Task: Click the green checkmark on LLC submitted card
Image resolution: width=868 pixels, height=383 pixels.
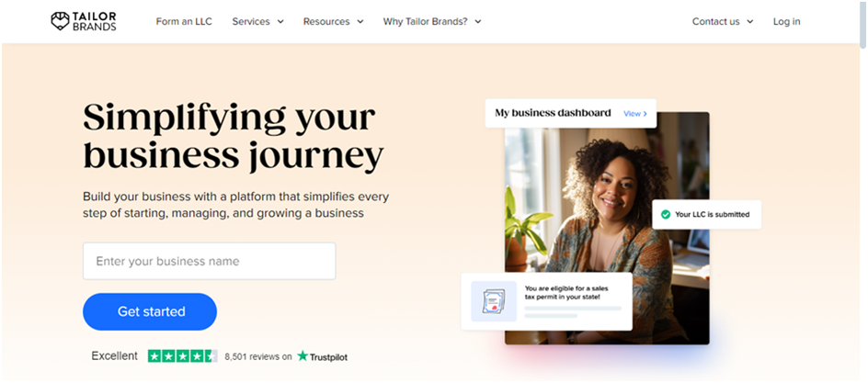Action: (x=666, y=214)
